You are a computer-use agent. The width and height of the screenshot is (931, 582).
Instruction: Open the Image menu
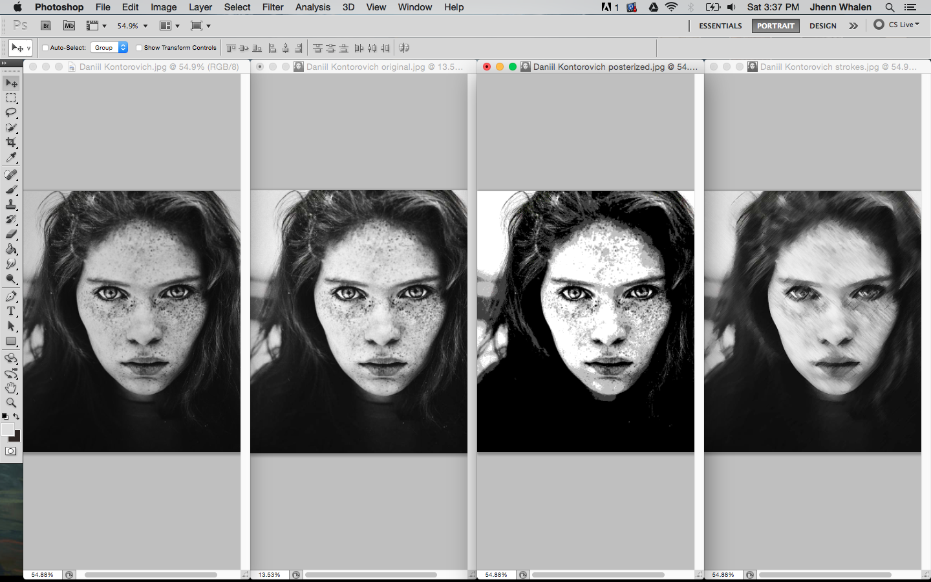pyautogui.click(x=164, y=7)
